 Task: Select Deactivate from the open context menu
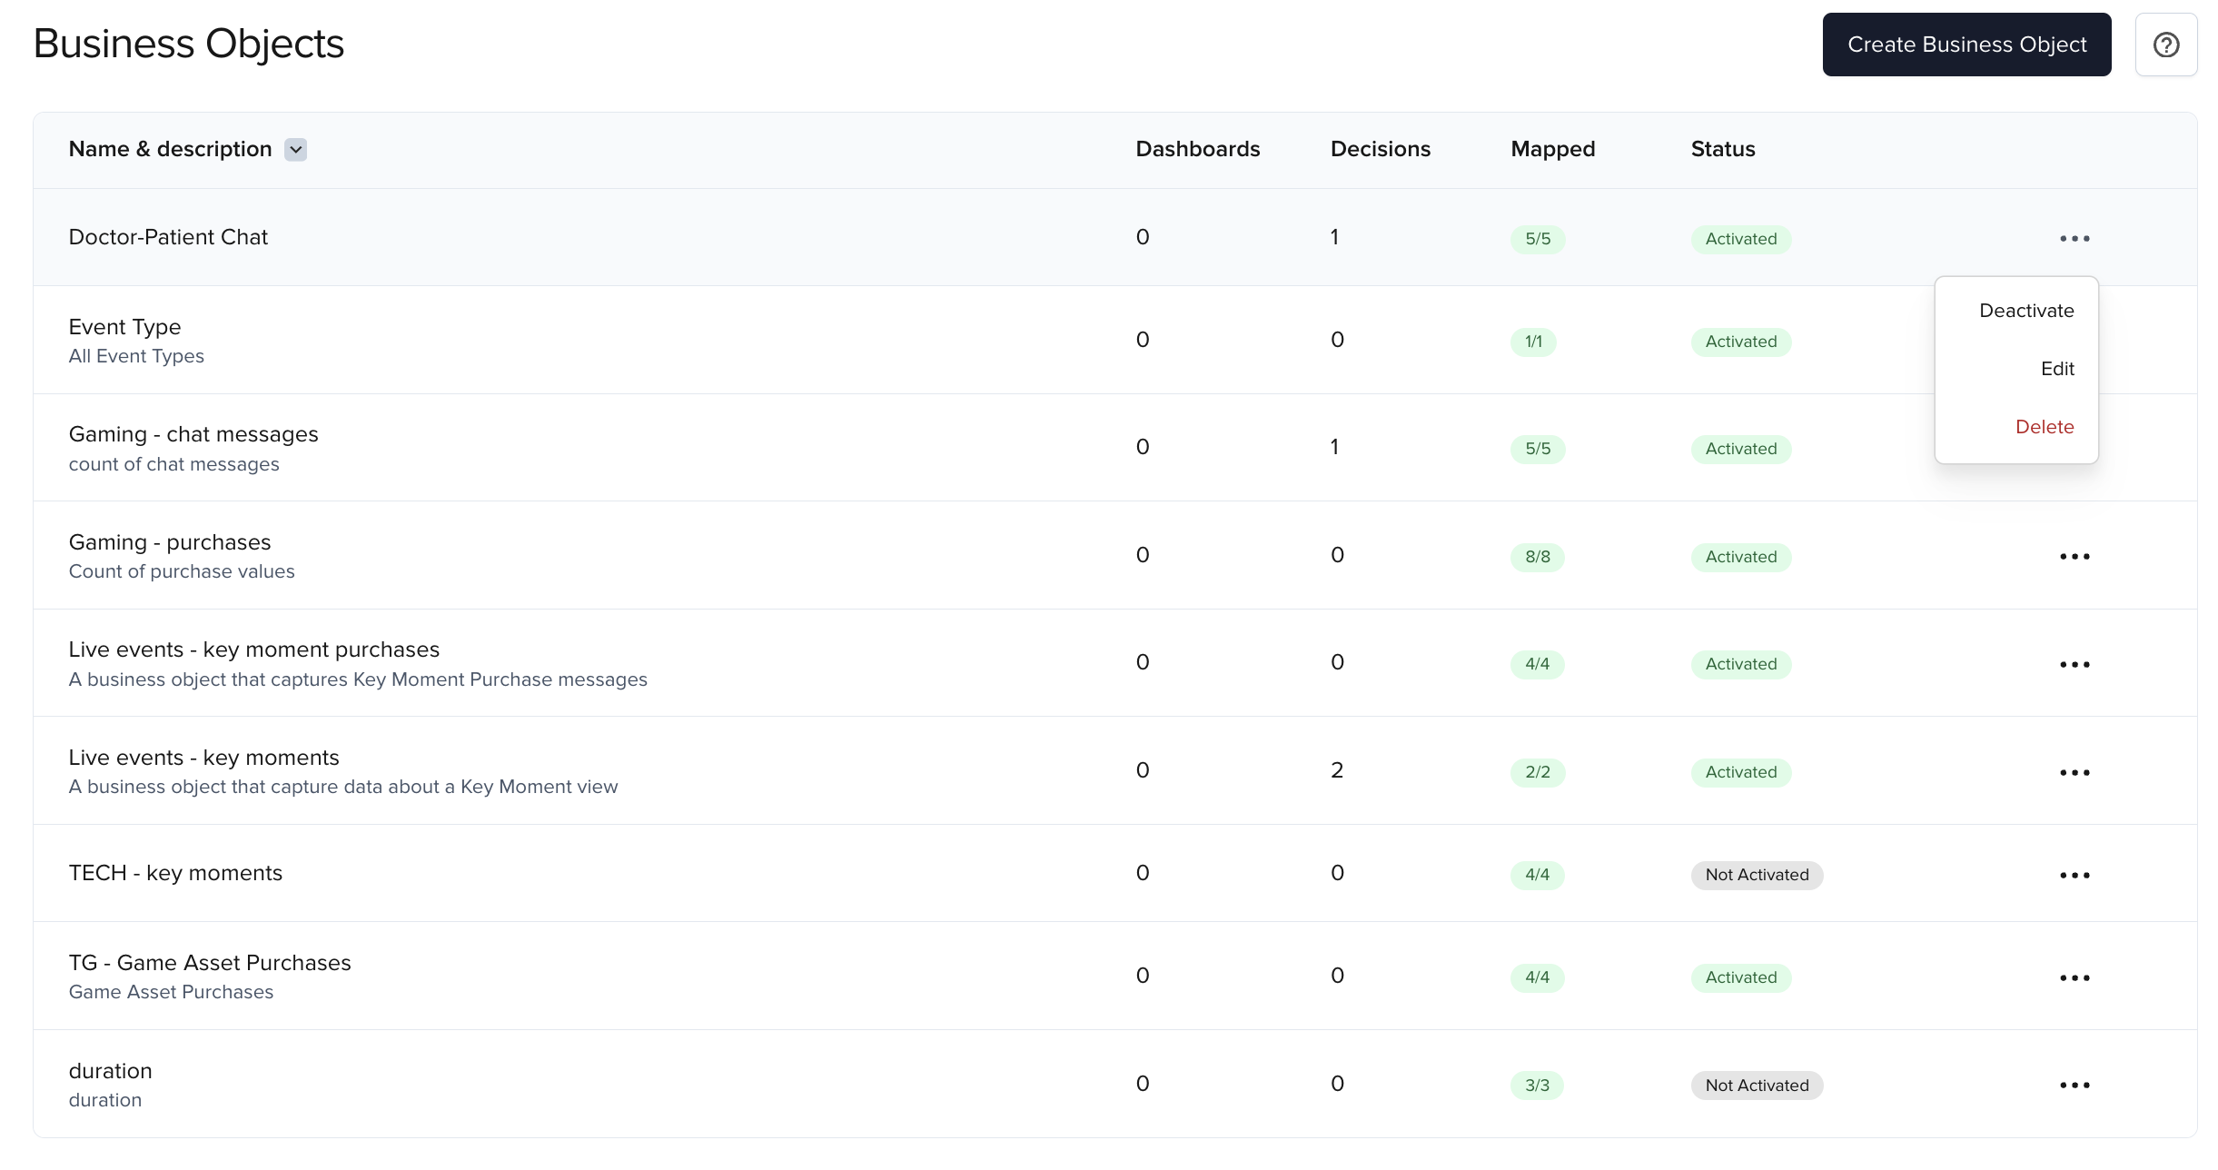tap(2026, 310)
